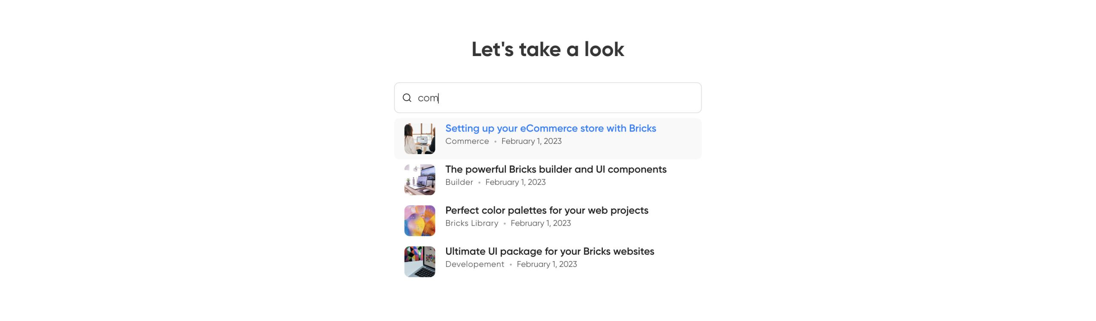Screen dimensions: 1096x321
Task: Click the typed text "com" in search
Action: point(428,98)
